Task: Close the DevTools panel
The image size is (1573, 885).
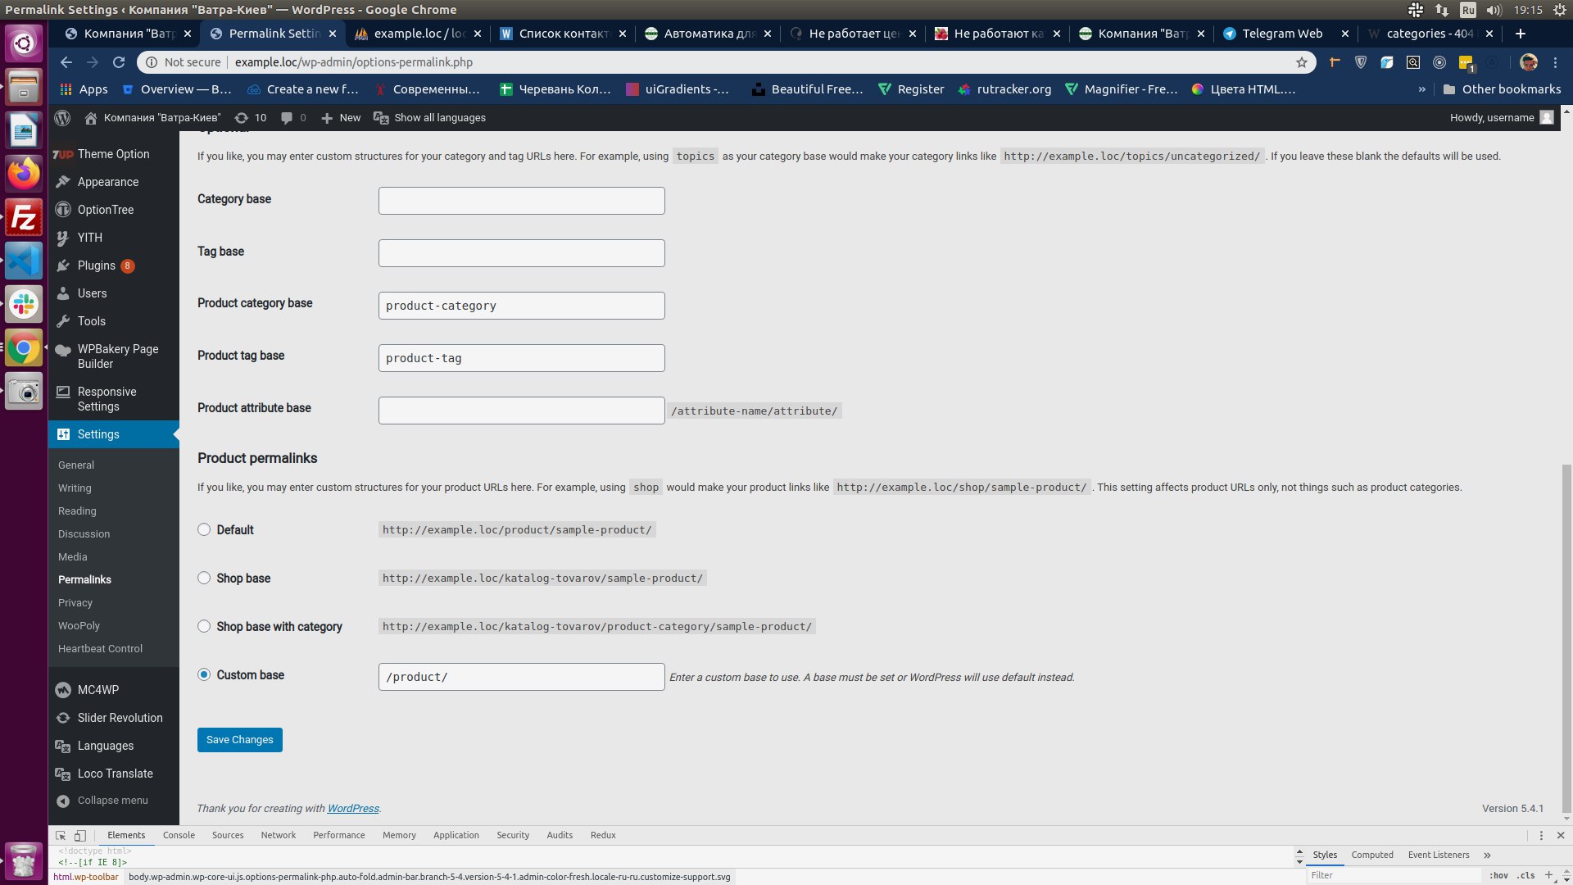Action: click(1561, 835)
